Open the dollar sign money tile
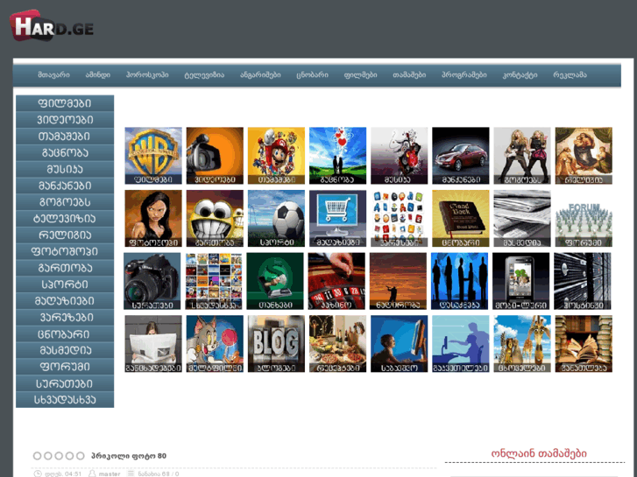Screen dimensions: 637x477 [x=275, y=281]
